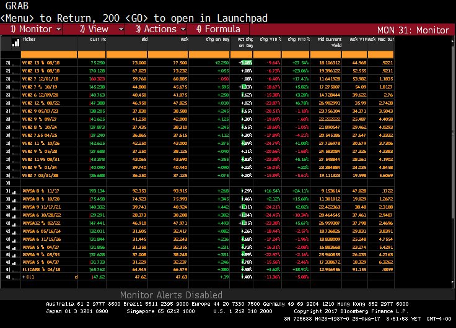Sort by the Ask YTM column header
456x328 pixels.
tap(359, 39)
